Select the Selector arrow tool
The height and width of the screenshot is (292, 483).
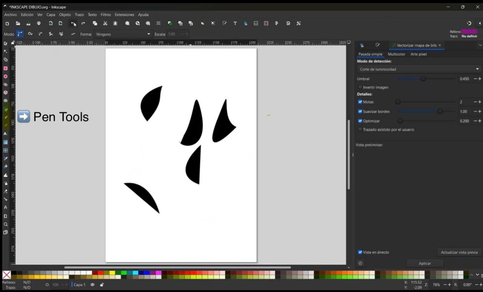(5, 44)
